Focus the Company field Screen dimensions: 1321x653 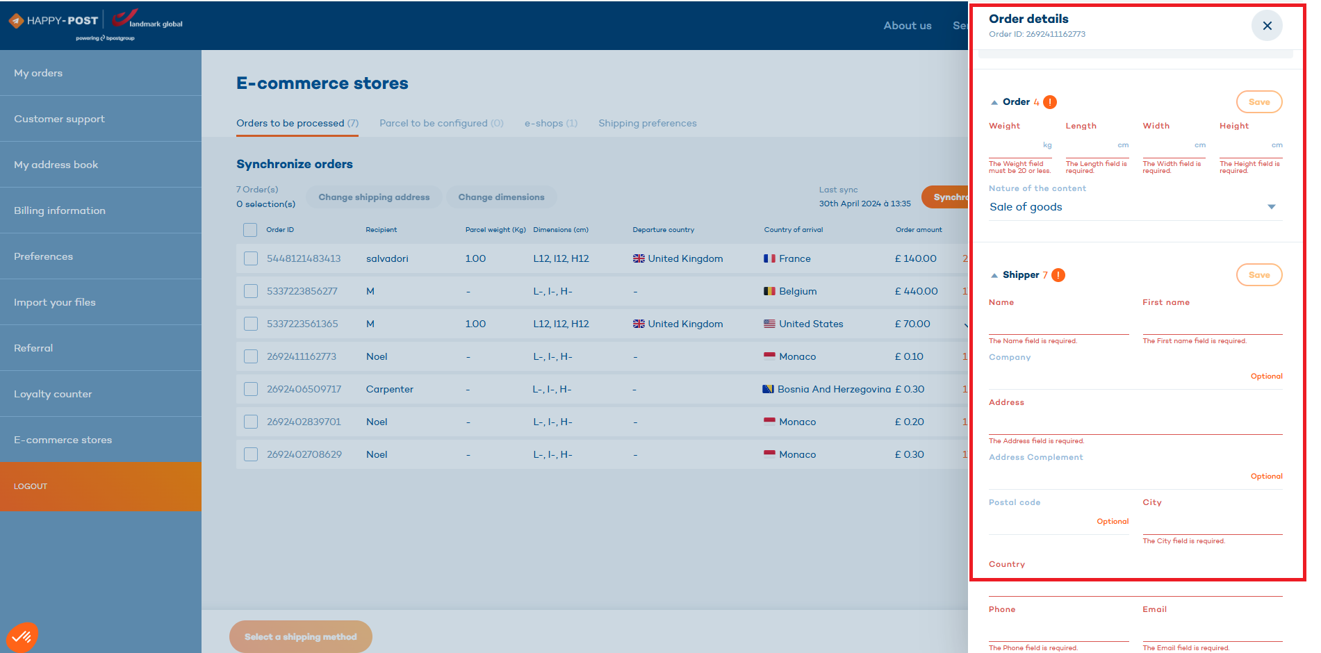click(1135, 377)
